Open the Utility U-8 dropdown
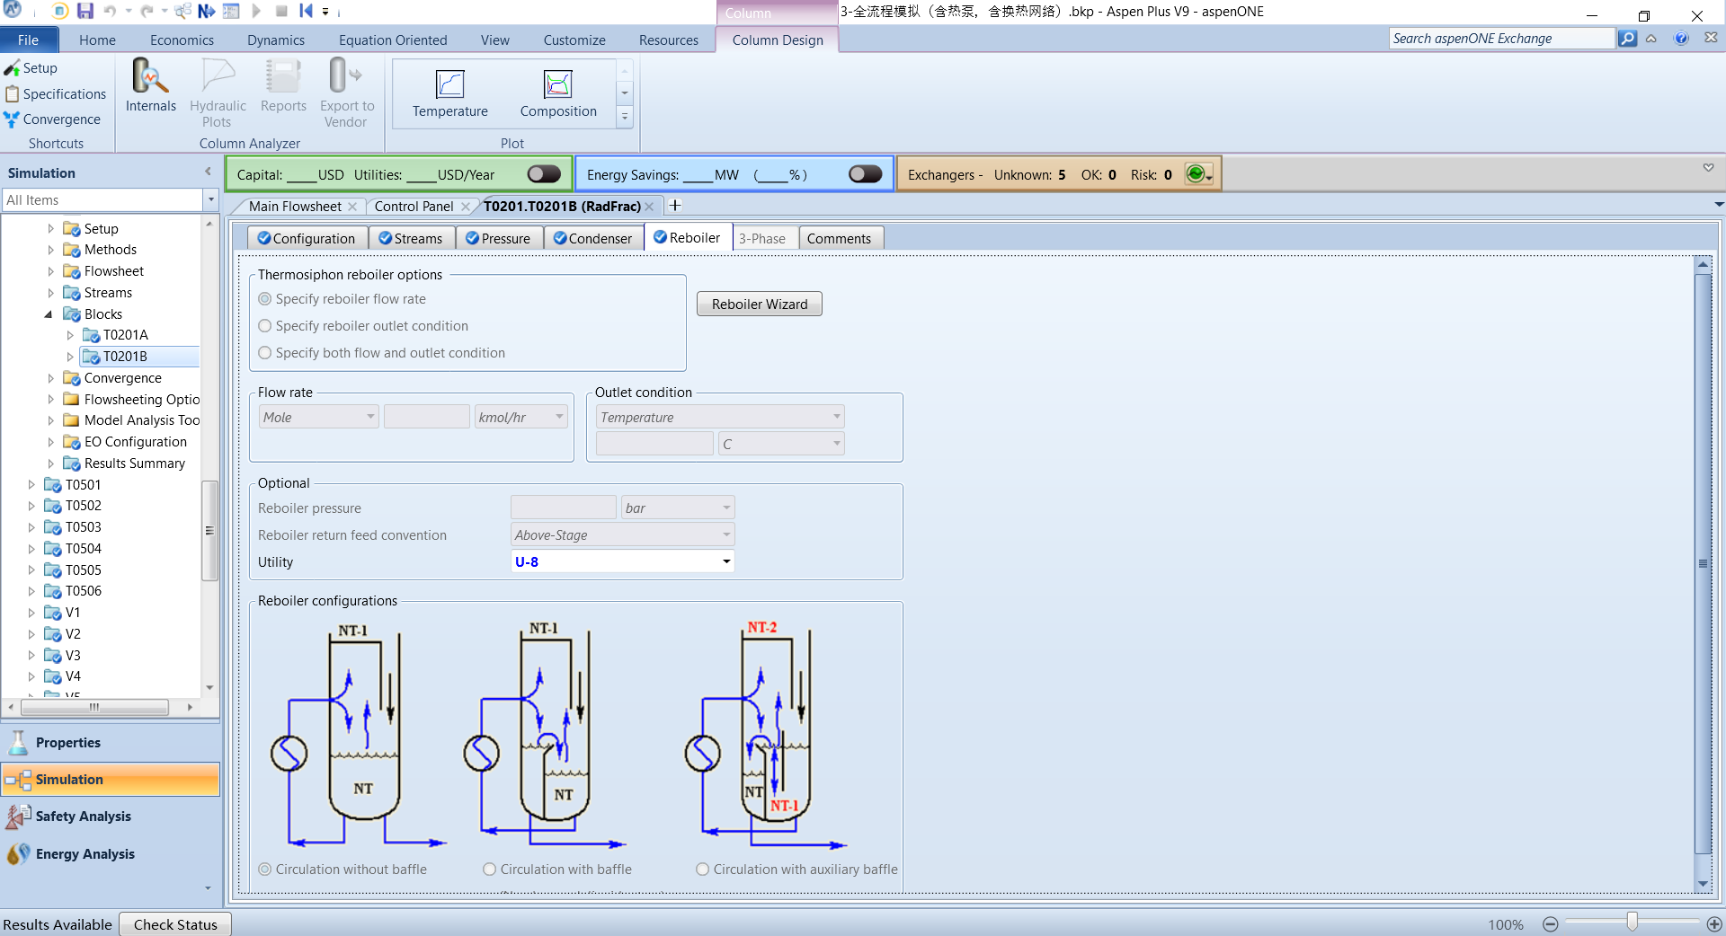The image size is (1726, 936). (x=726, y=562)
